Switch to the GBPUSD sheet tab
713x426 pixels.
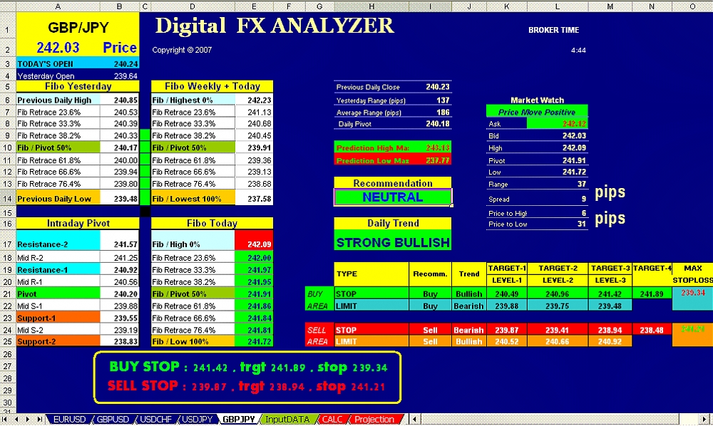113,420
